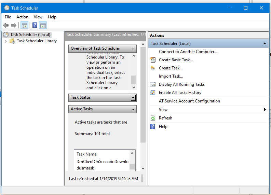
Task: Expand the Task Scheduler Library node arrow
Action: point(6,41)
